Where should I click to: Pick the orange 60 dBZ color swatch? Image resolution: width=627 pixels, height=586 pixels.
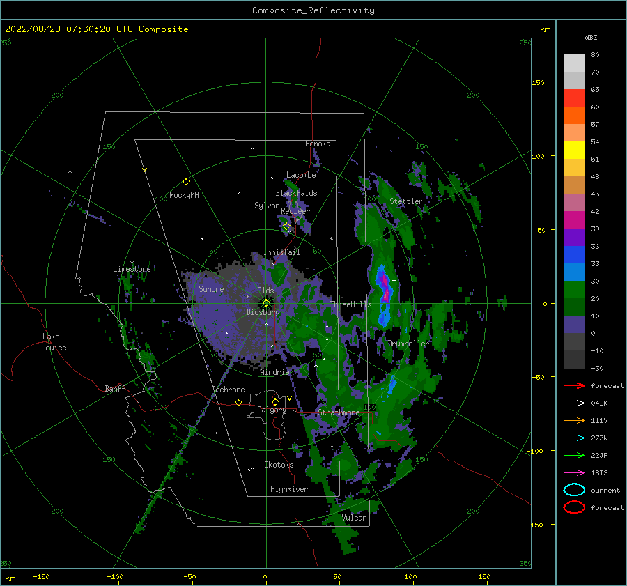(574, 115)
